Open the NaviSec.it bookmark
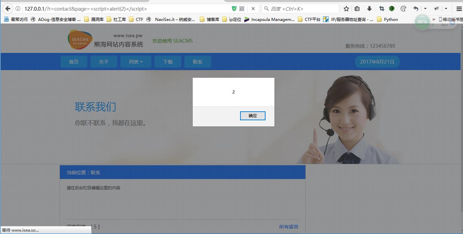This screenshot has width=463, height=234. [171, 20]
